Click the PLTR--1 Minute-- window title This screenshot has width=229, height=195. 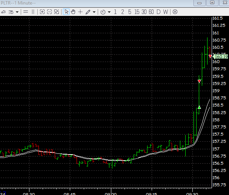pyautogui.click(x=18, y=3)
